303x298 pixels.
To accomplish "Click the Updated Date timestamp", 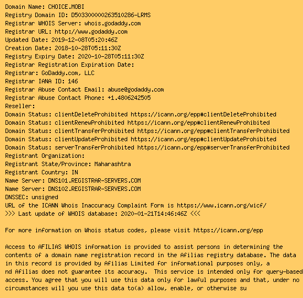I will click(84, 40).
